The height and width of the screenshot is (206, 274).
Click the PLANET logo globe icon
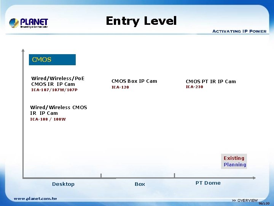pyautogui.click(x=14, y=23)
